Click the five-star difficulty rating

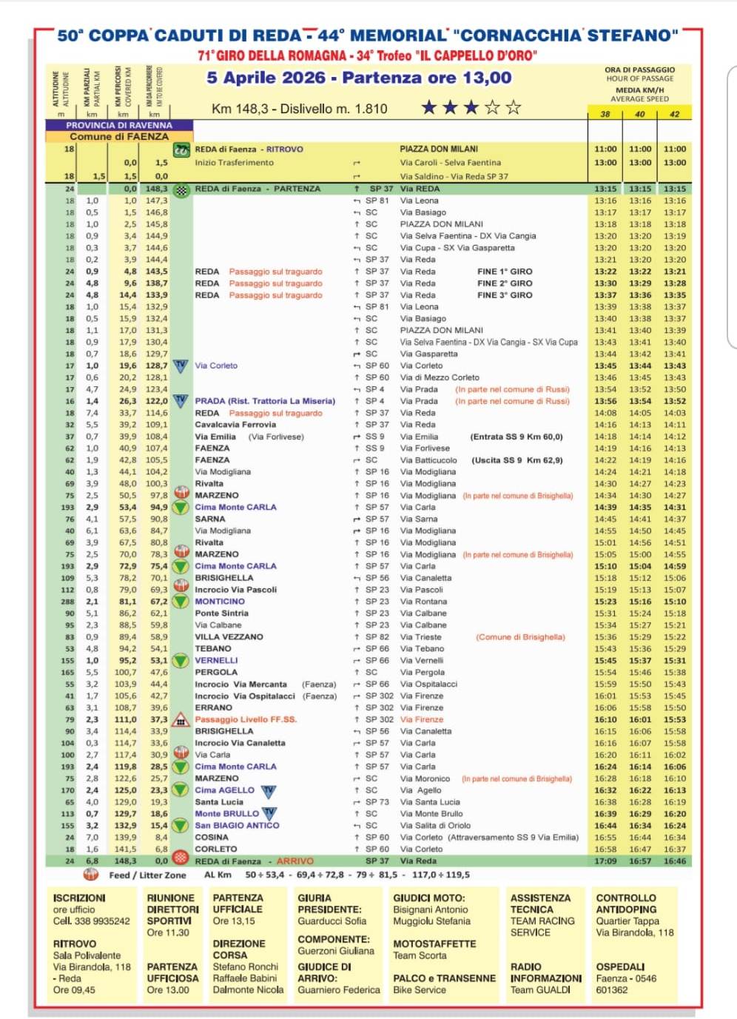(x=471, y=108)
